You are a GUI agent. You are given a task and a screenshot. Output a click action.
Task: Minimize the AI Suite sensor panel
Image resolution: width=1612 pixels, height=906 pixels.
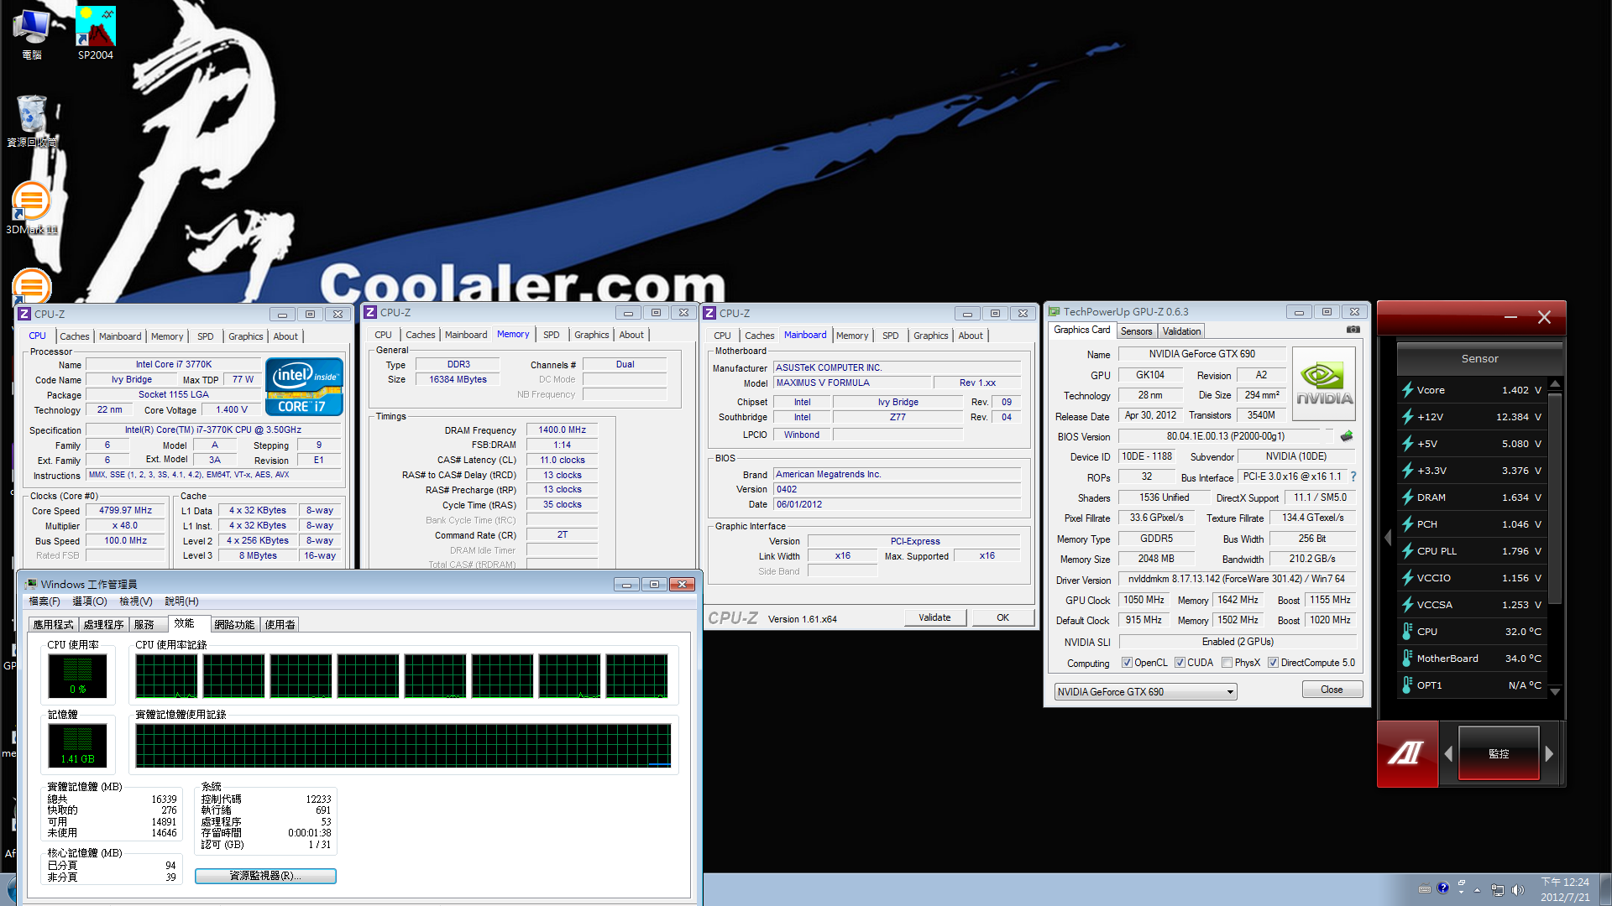[x=1510, y=317]
